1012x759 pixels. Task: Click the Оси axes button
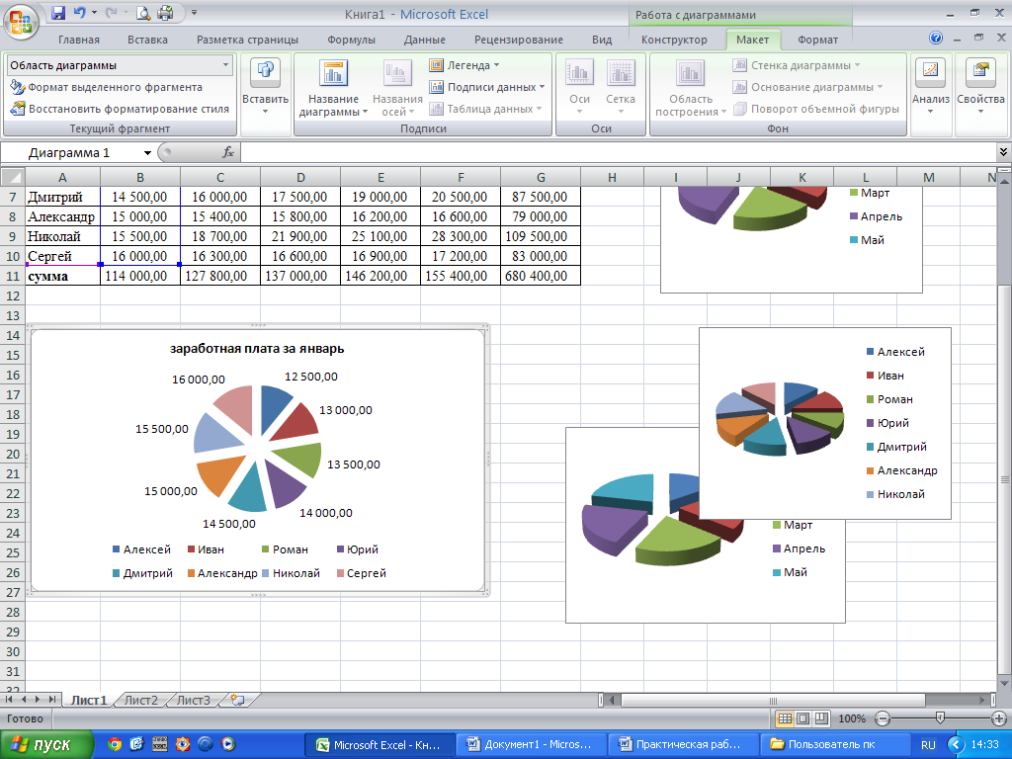point(579,87)
